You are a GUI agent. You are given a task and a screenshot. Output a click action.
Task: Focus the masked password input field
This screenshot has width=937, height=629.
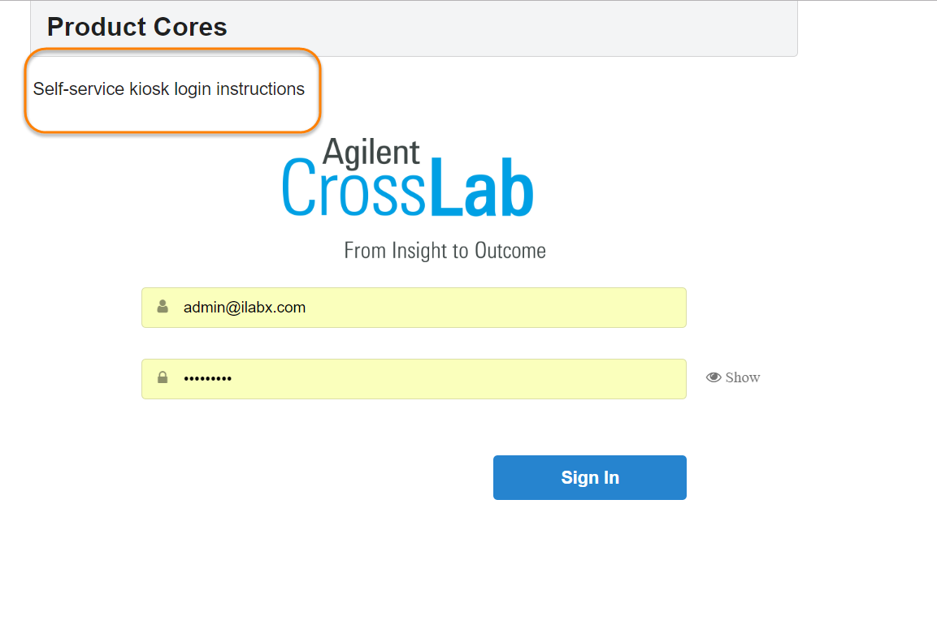pos(414,379)
